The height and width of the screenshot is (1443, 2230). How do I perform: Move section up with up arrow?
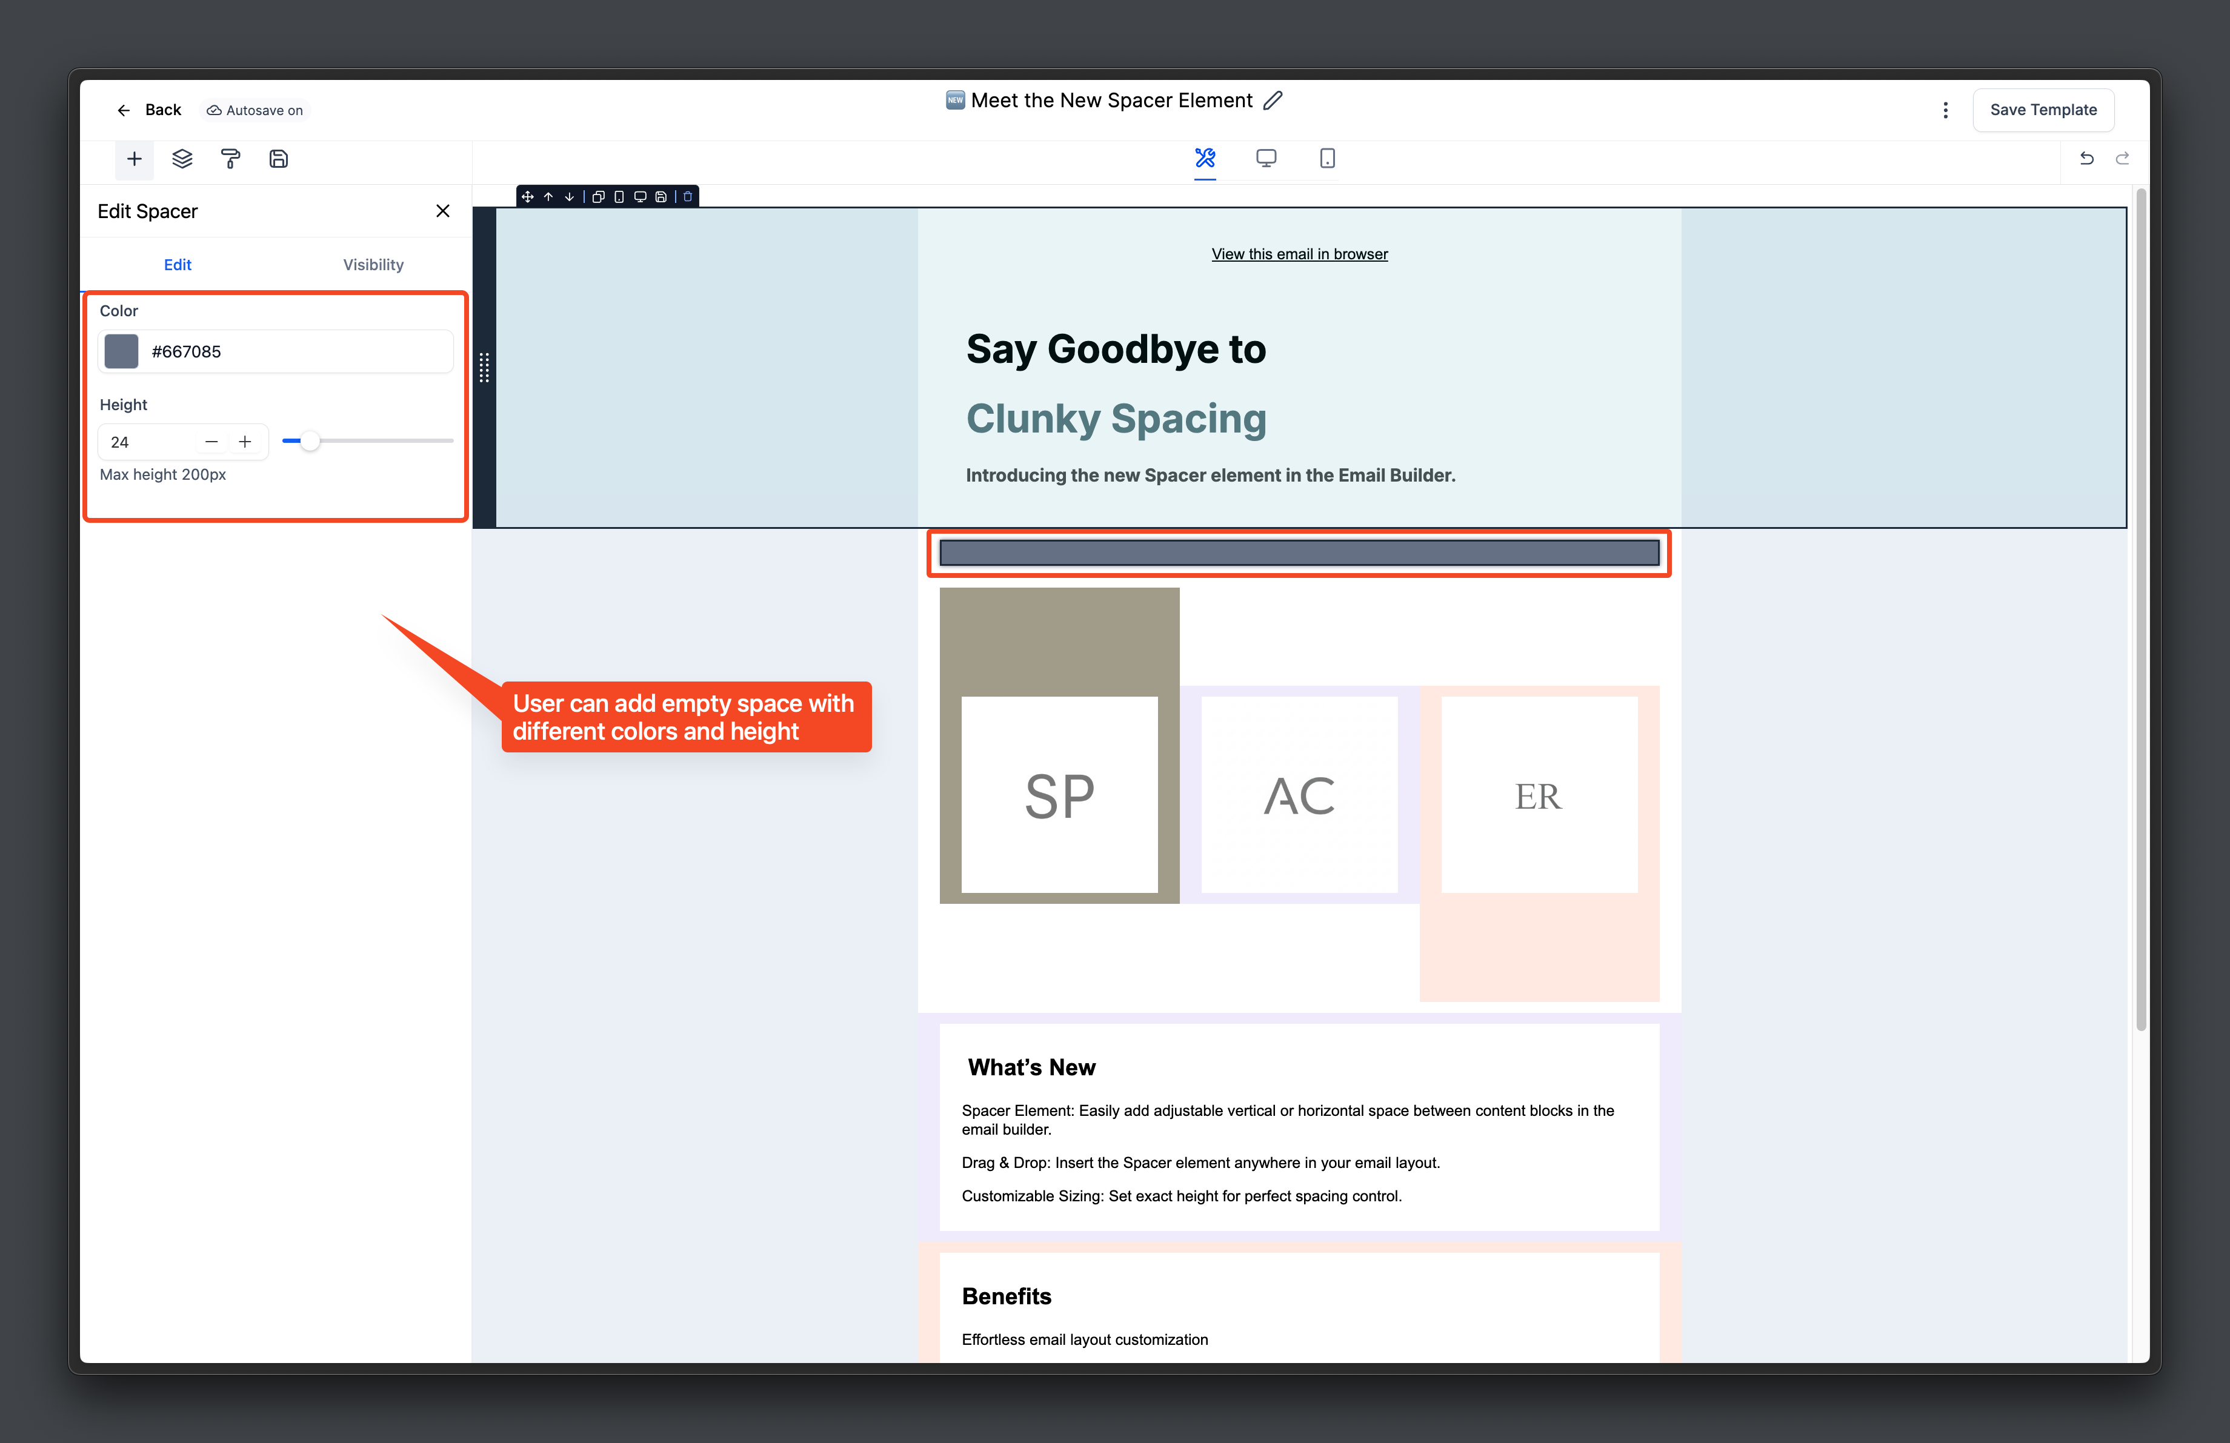pyautogui.click(x=548, y=197)
